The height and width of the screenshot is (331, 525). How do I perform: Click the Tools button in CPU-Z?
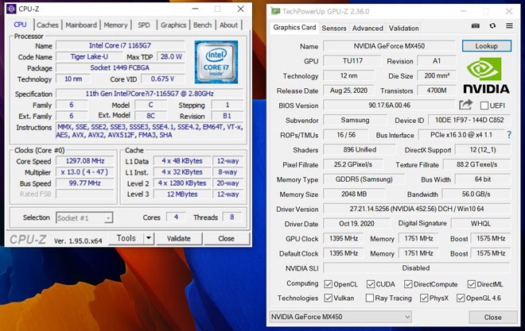tap(126, 238)
